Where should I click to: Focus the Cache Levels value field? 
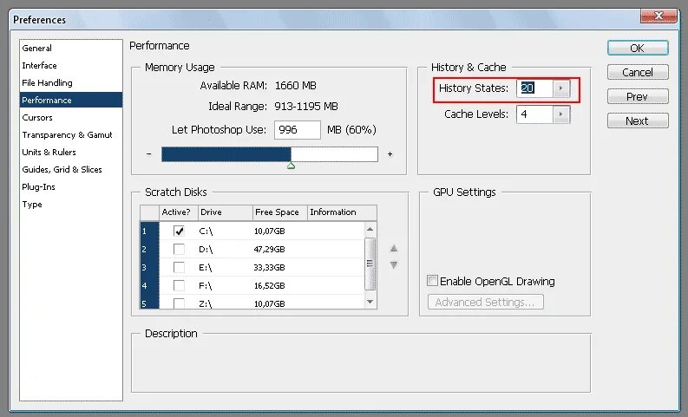click(x=534, y=114)
